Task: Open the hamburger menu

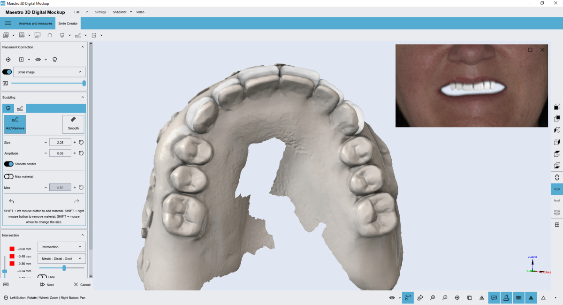Action: [8, 23]
